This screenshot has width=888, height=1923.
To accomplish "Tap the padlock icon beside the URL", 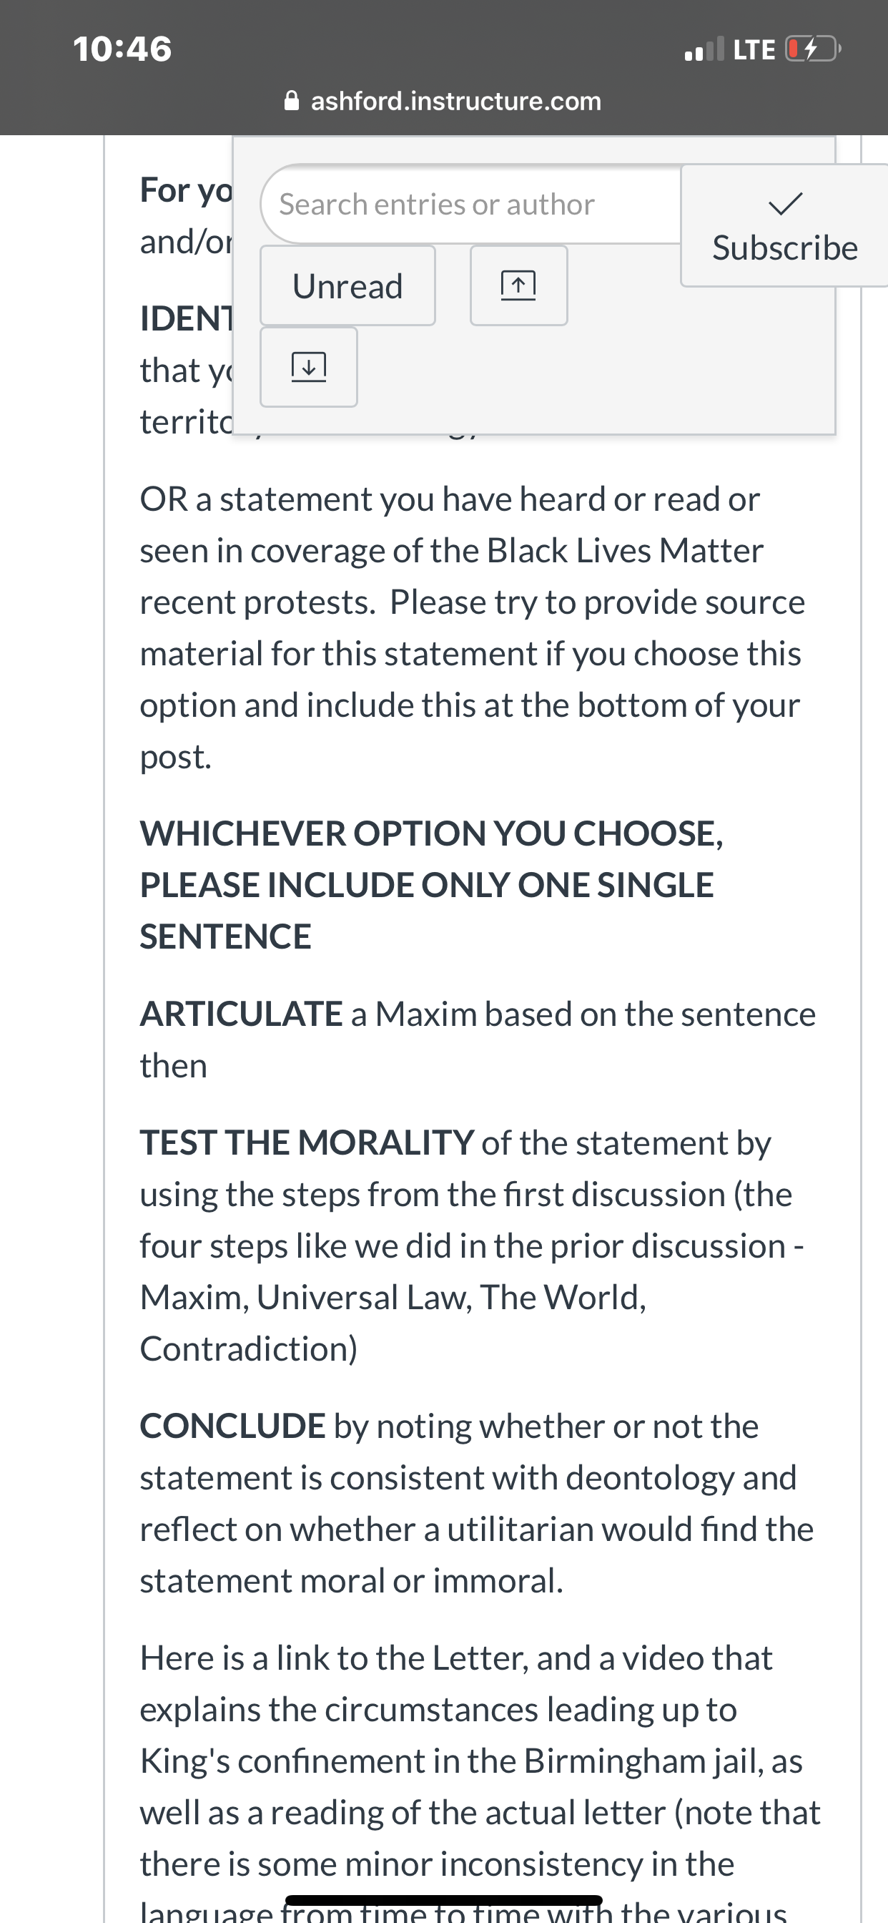I will pos(292,101).
